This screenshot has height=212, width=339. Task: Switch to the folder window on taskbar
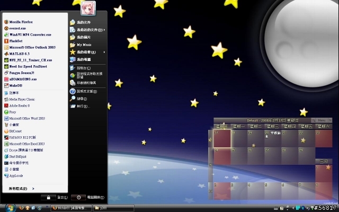pos(114,208)
